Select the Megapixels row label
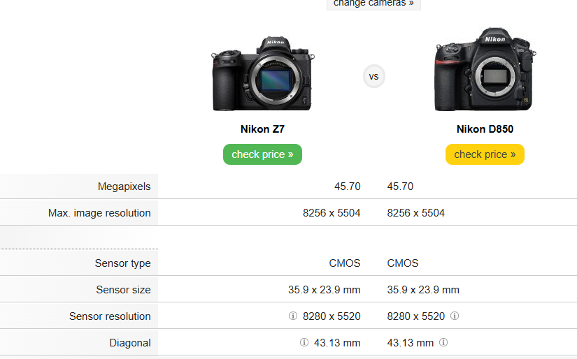Viewport: 577px width, 359px height. 124,186
